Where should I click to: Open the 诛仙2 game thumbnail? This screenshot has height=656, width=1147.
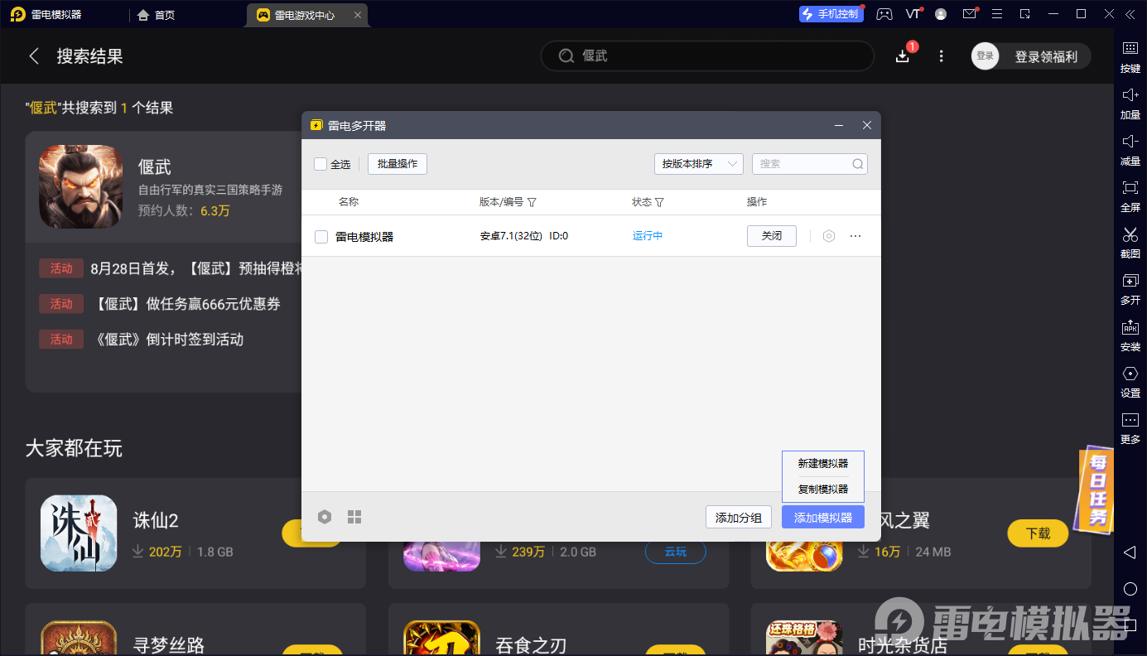coord(79,533)
